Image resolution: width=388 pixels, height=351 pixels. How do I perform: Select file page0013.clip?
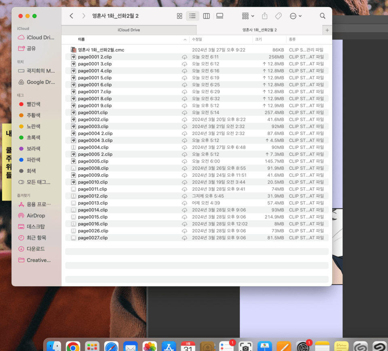pyautogui.click(x=197, y=203)
